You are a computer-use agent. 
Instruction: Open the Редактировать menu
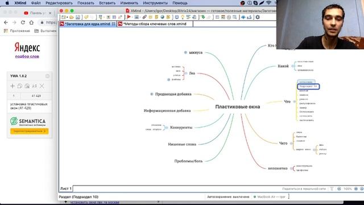(x=59, y=3)
